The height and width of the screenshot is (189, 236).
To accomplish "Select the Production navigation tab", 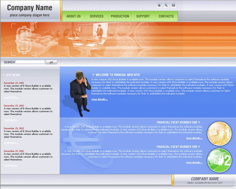I will point(120,16).
